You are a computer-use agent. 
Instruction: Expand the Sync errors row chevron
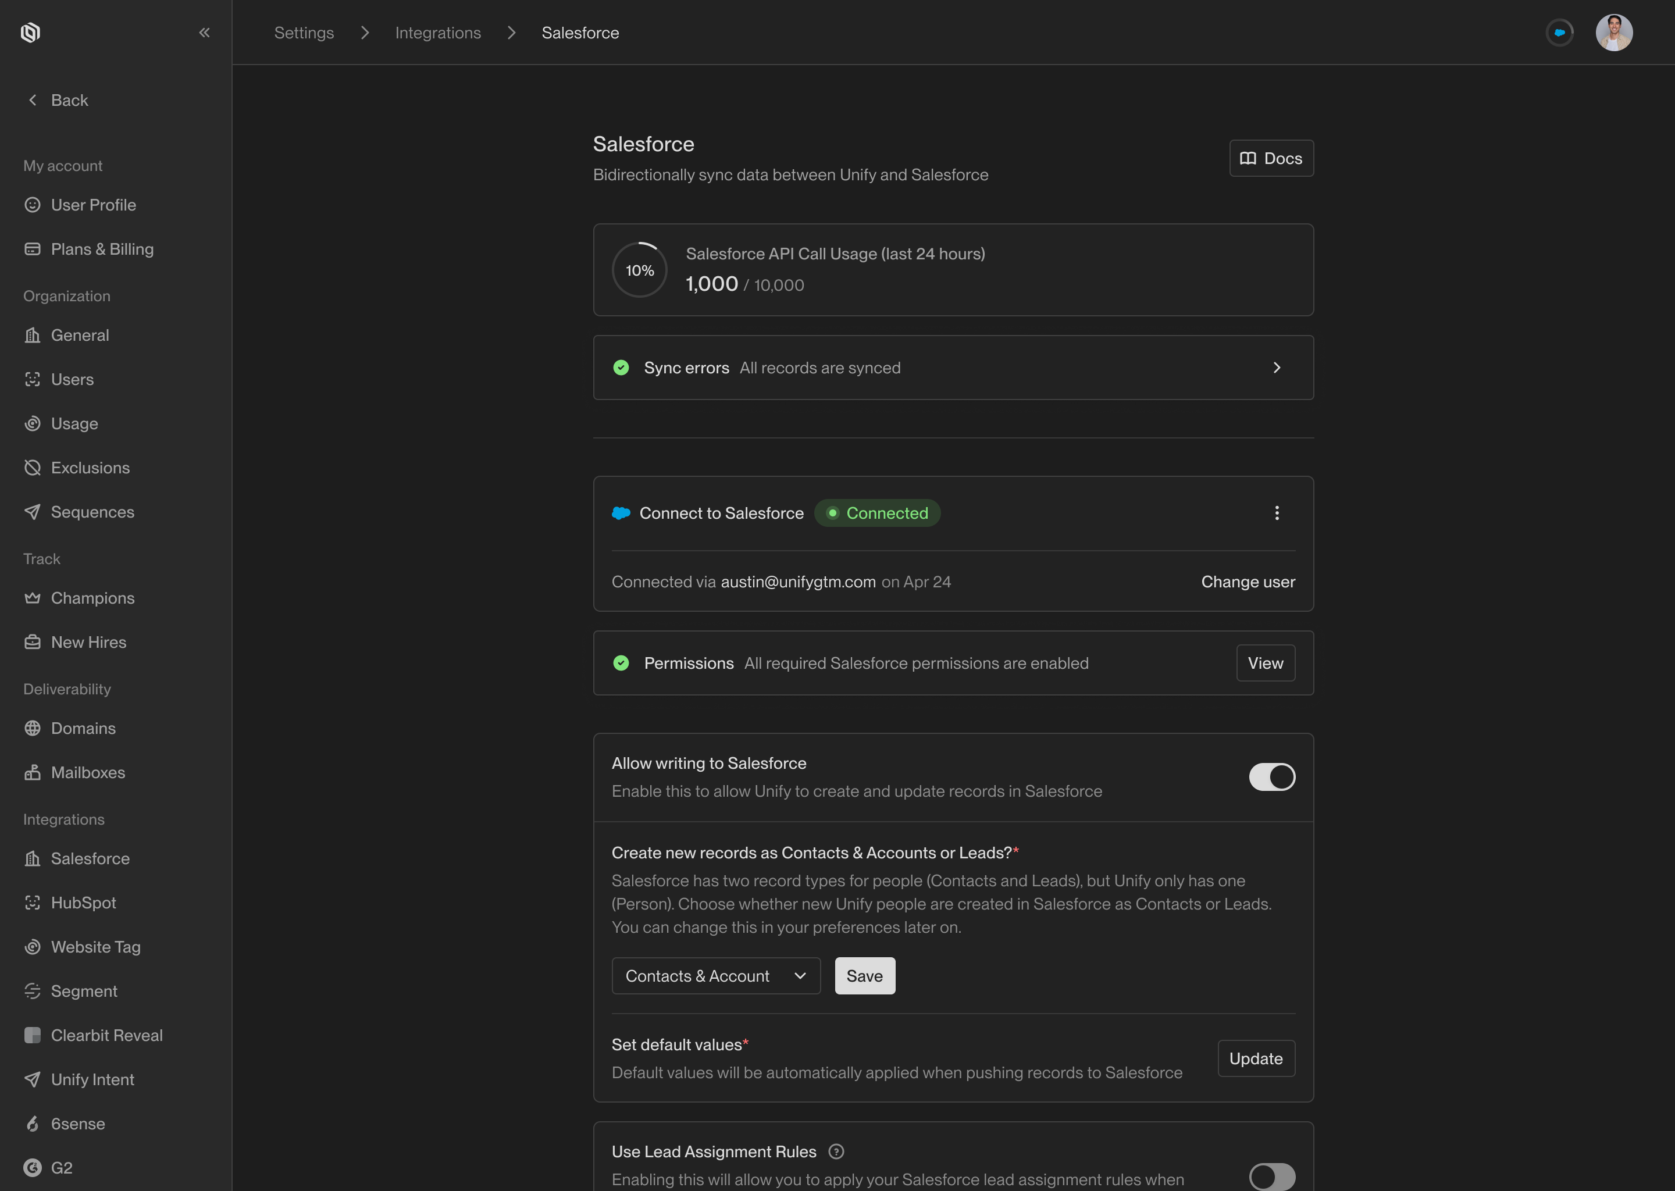[x=1276, y=368]
